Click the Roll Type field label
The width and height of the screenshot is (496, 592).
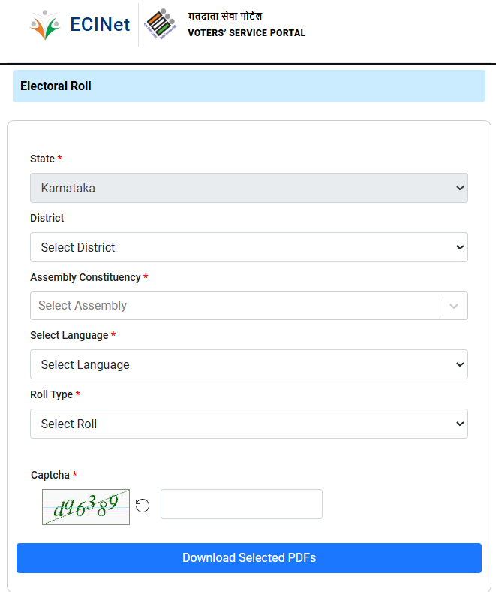pyautogui.click(x=51, y=394)
